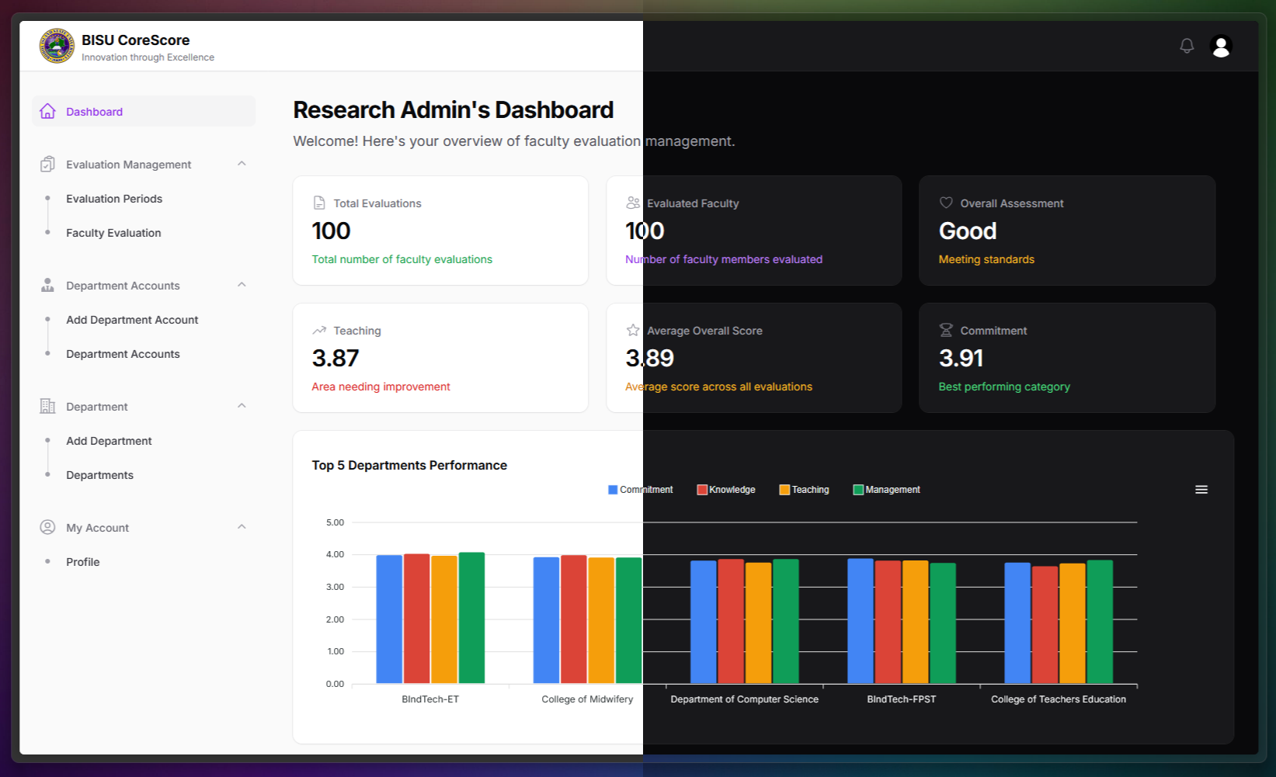Screen dimensions: 1276x777
Task: Click the trophy icon on the Commitment card
Action: (x=946, y=330)
